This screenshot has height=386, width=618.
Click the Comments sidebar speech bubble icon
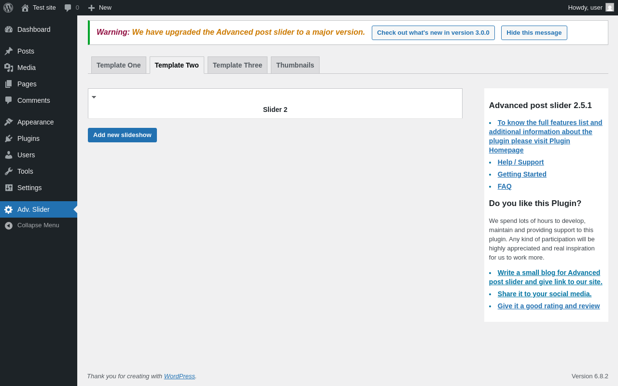9,100
